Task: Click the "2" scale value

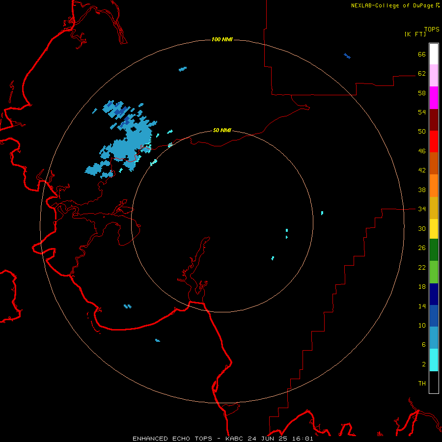Action: 424,364
